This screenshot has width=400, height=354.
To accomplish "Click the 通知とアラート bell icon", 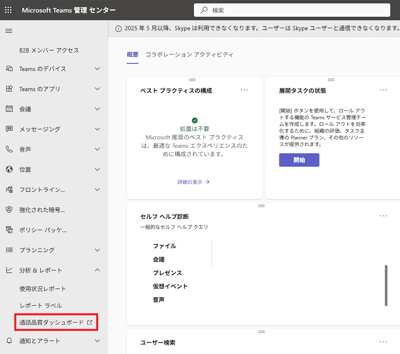I will [9, 341].
